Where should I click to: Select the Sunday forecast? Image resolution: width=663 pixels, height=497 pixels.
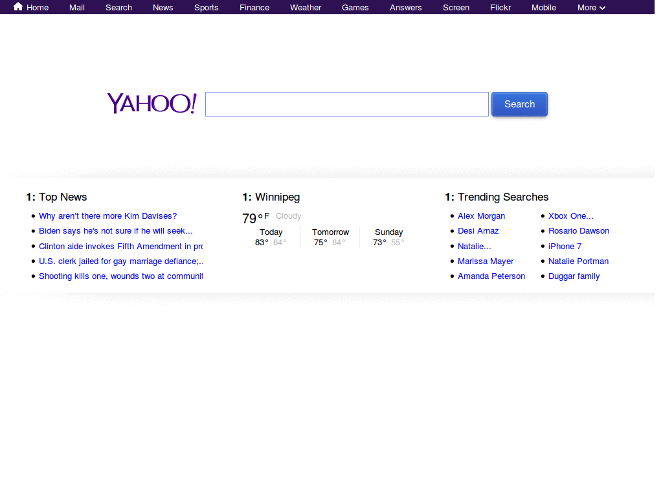click(x=389, y=237)
